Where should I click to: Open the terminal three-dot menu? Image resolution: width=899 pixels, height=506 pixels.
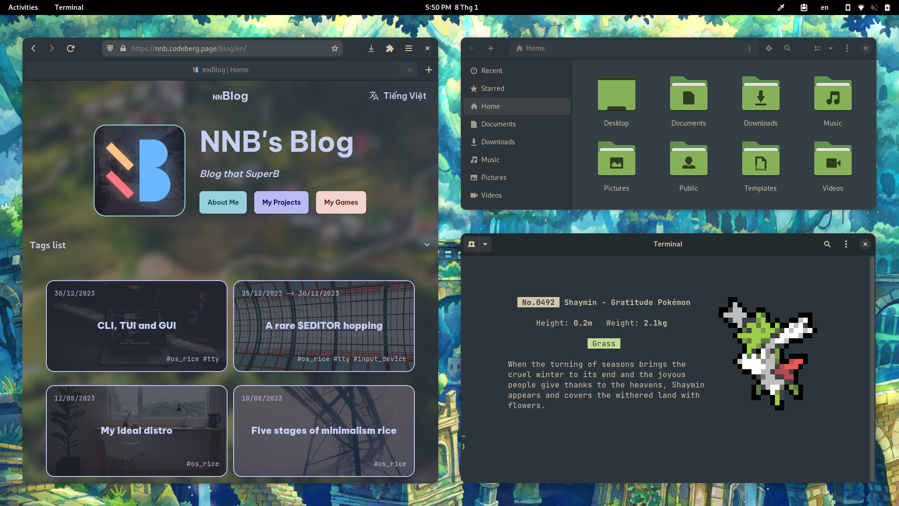[x=846, y=244]
